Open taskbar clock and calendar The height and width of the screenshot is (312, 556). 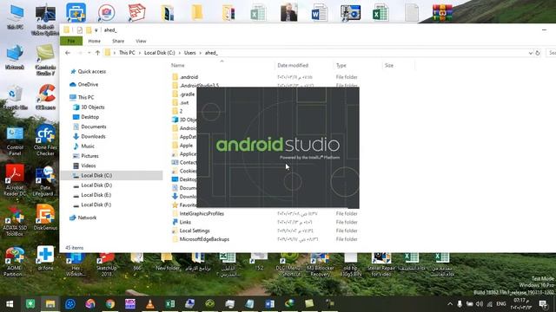pos(521,304)
